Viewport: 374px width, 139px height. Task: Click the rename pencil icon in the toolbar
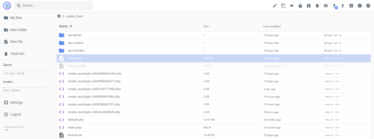pyautogui.click(x=275, y=6)
